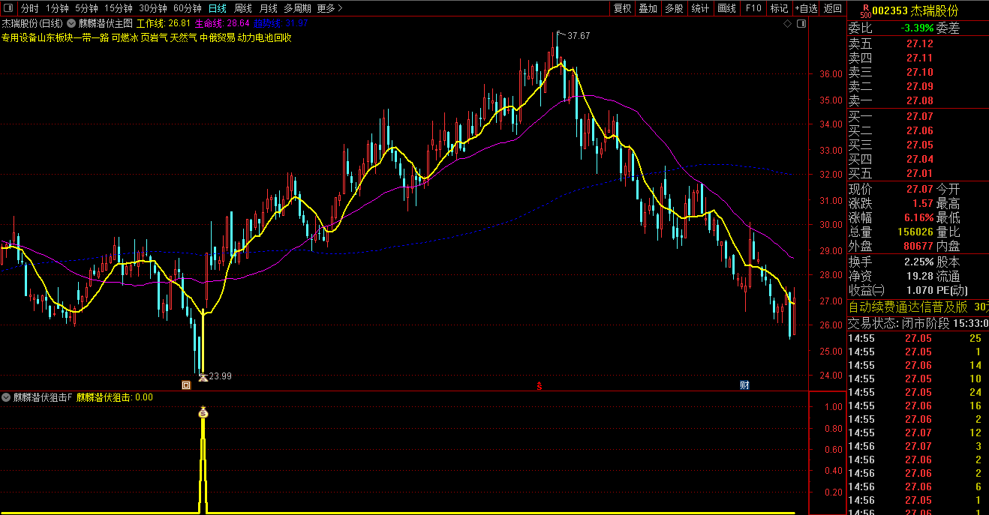Switch to the 60分钟 period tab
The image size is (989, 515).
click(187, 8)
